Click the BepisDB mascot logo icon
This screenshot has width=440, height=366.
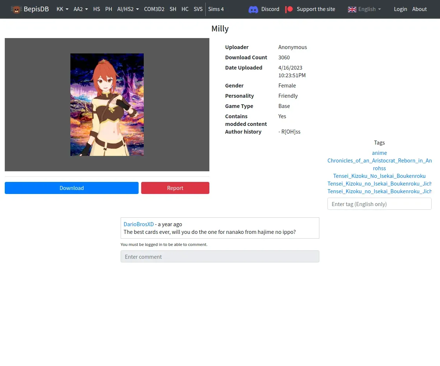(x=16, y=9)
